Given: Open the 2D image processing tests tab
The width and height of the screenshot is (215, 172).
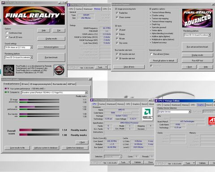Looking at the screenshot, I should tap(40, 84).
